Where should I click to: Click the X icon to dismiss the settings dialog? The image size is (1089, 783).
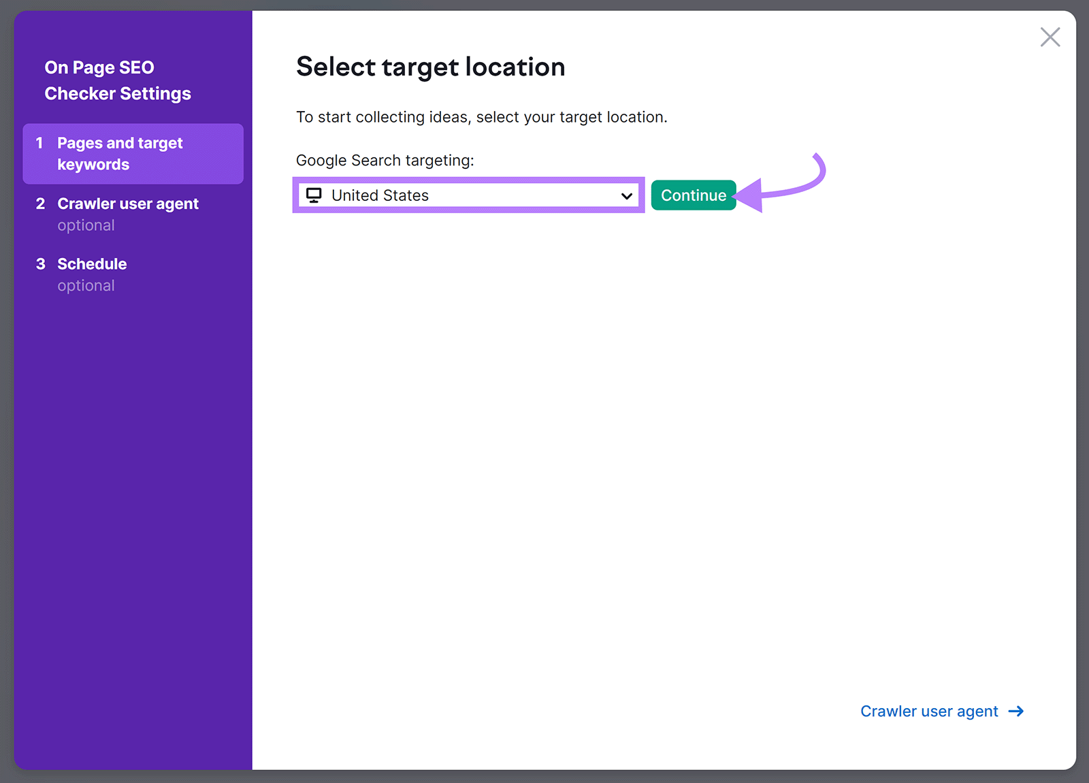pos(1050,37)
